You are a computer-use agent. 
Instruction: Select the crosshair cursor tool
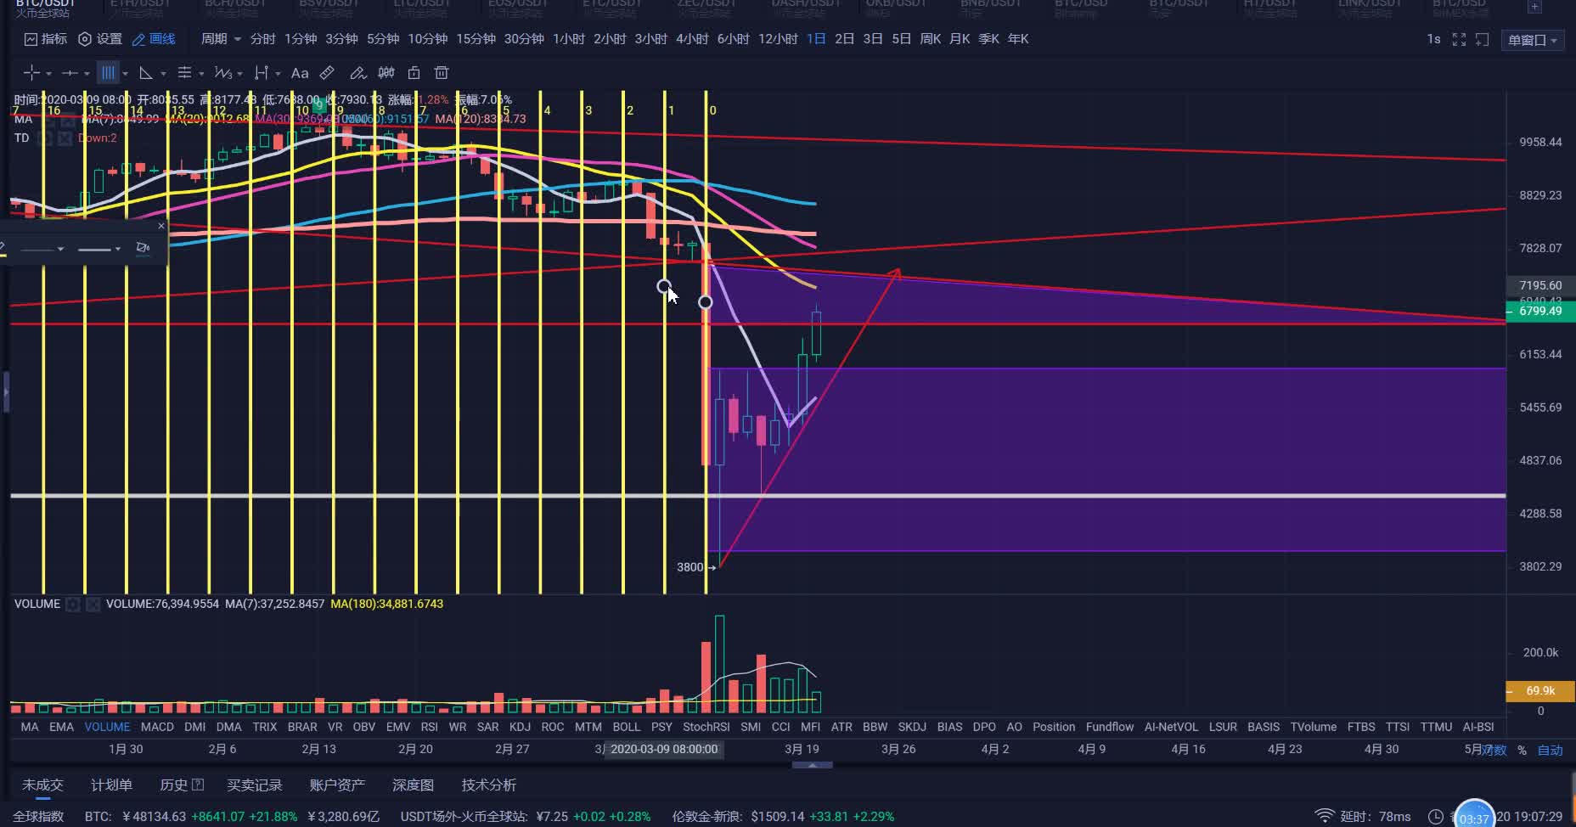pyautogui.click(x=31, y=73)
